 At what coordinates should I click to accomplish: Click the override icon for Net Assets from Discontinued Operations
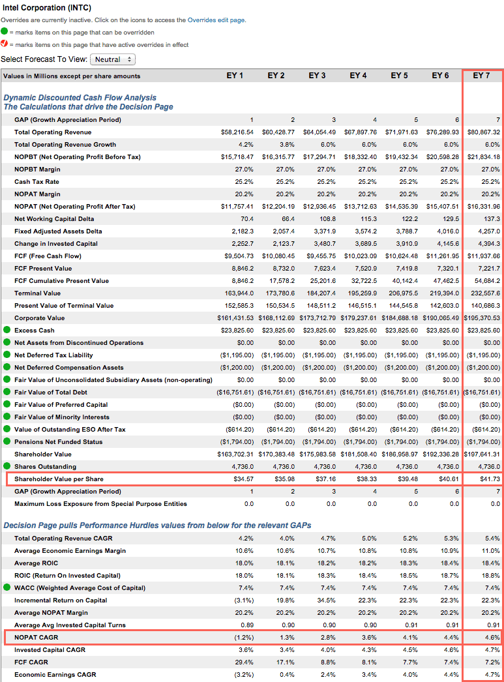(x=7, y=342)
